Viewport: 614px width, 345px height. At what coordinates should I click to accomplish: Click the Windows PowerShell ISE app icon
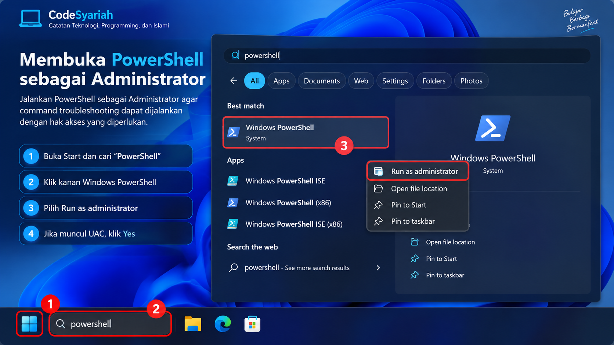pos(233,181)
